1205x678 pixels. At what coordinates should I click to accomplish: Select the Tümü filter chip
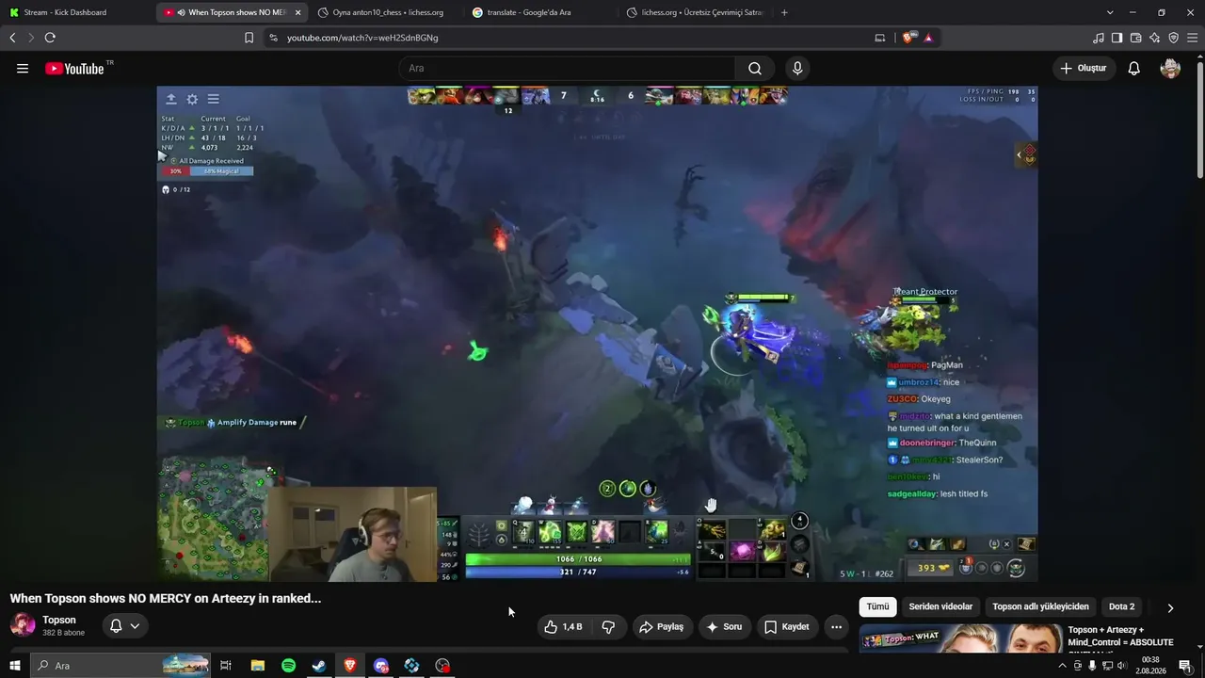[x=877, y=607]
